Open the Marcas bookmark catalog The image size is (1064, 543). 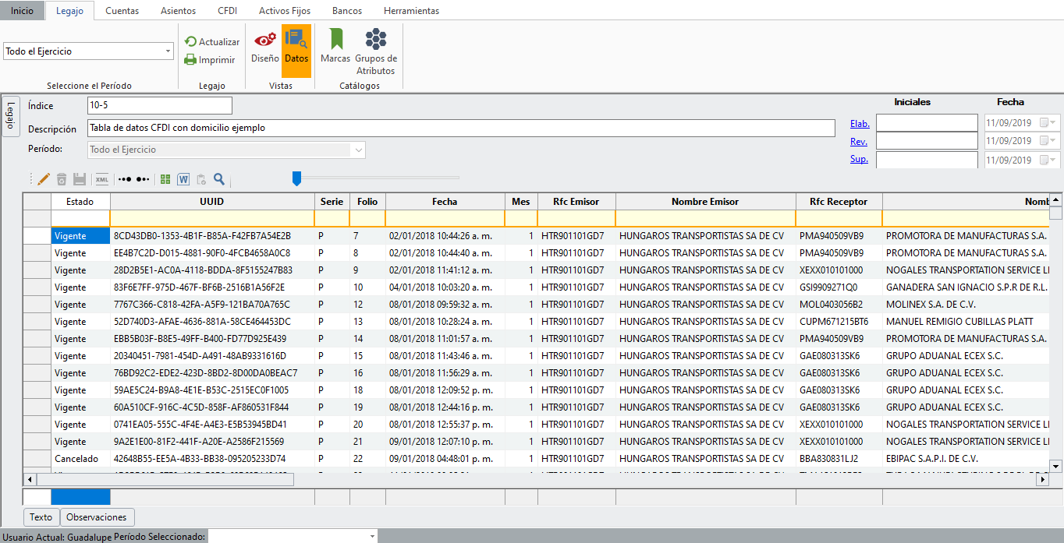pyautogui.click(x=335, y=47)
